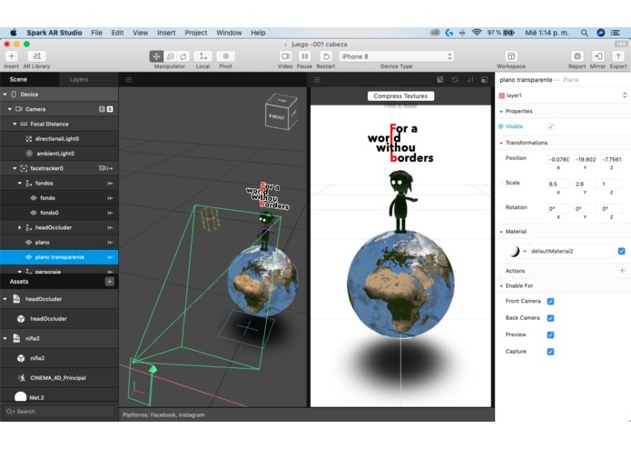
Task: Collapse the Focal Distance node
Action: point(15,124)
